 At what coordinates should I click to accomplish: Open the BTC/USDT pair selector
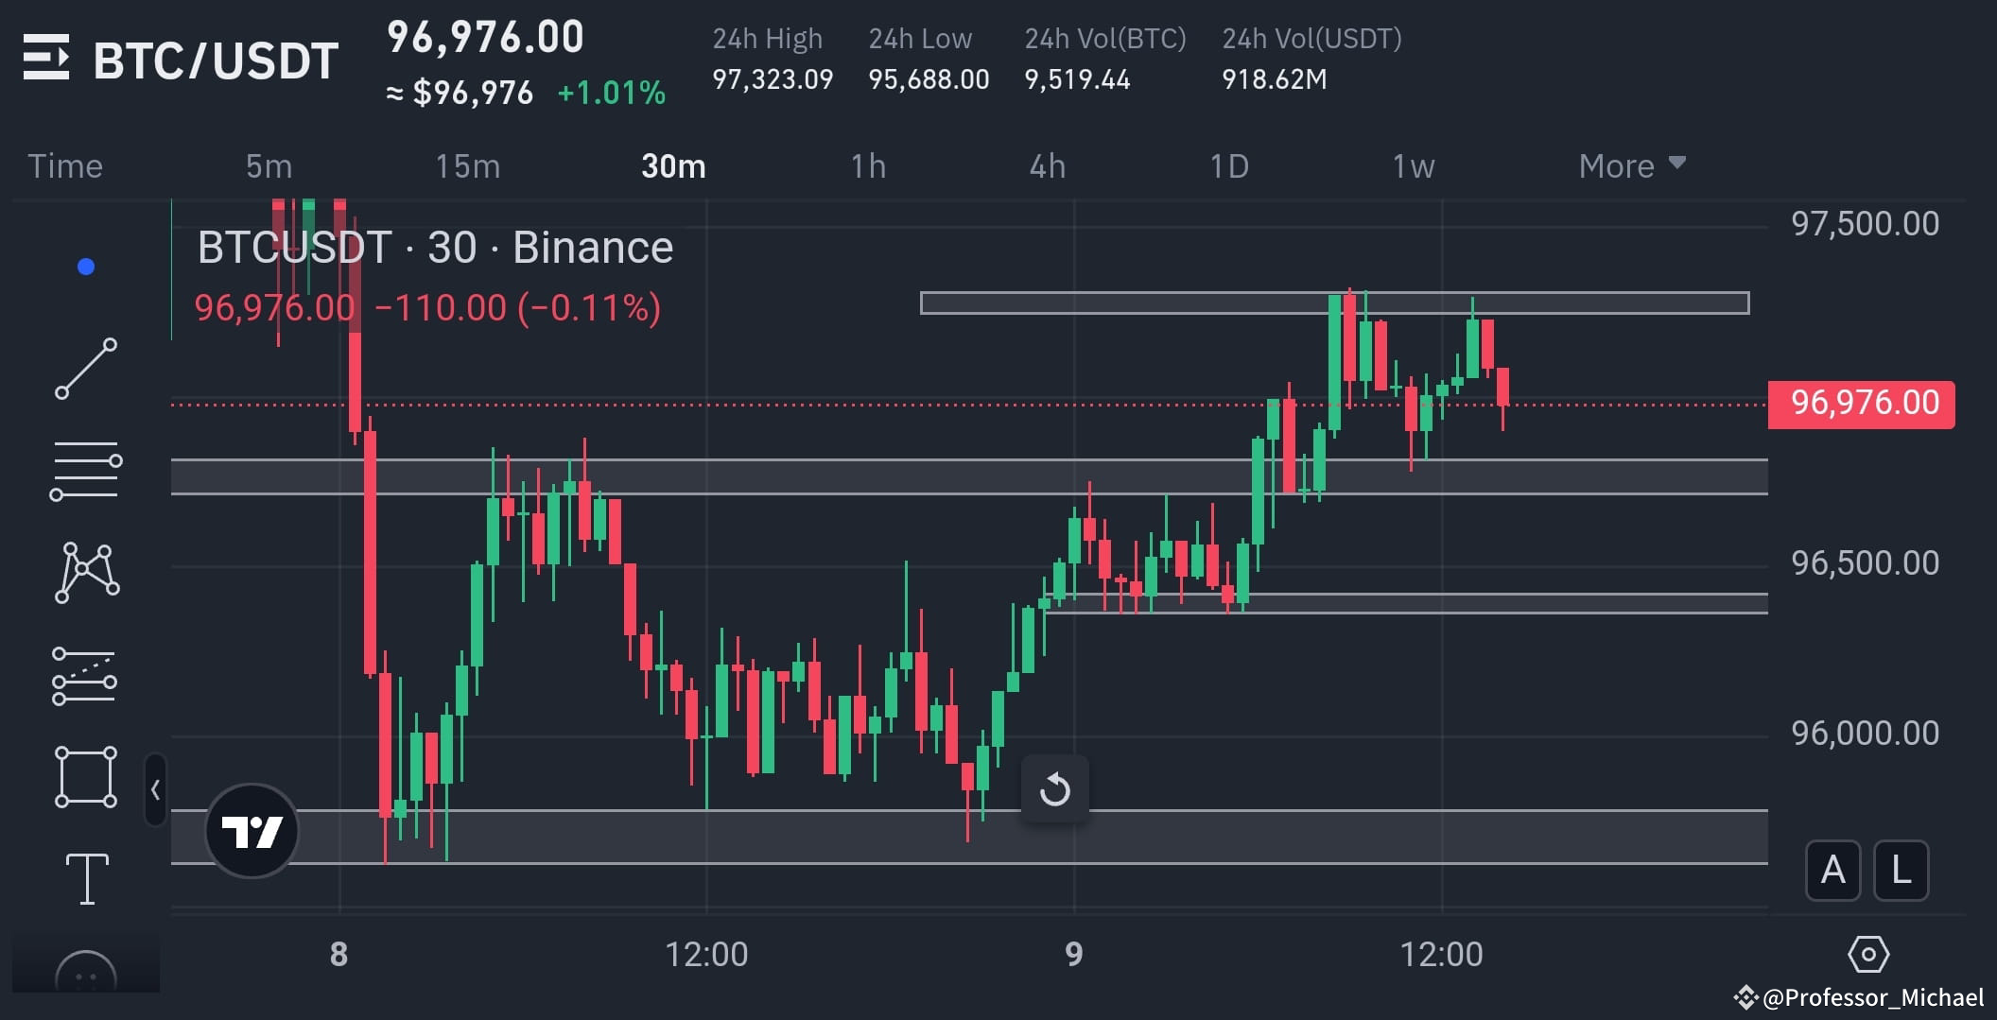215,59
